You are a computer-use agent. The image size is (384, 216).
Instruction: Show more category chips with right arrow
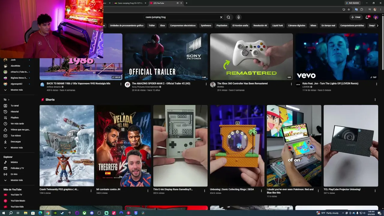coord(377,25)
